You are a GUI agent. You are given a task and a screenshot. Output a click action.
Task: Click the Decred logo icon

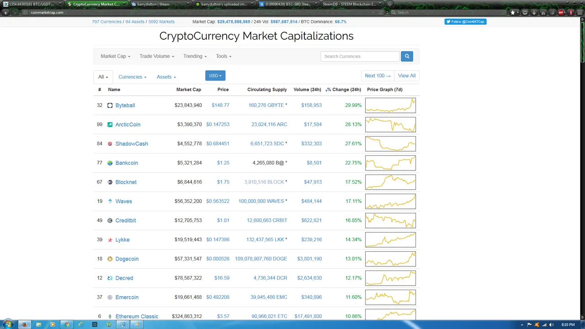[110, 278]
